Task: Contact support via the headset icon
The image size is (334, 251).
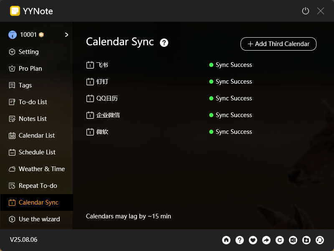Action: 320,240
